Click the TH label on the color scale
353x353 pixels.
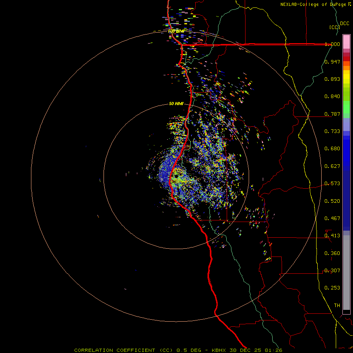pos(337,306)
